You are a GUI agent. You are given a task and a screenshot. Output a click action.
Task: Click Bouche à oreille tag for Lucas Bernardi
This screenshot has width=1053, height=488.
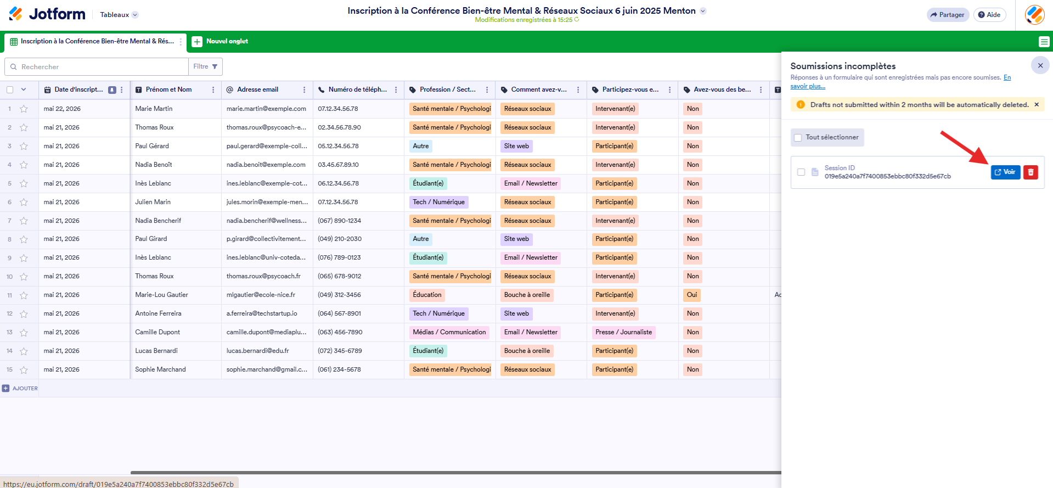click(x=527, y=351)
